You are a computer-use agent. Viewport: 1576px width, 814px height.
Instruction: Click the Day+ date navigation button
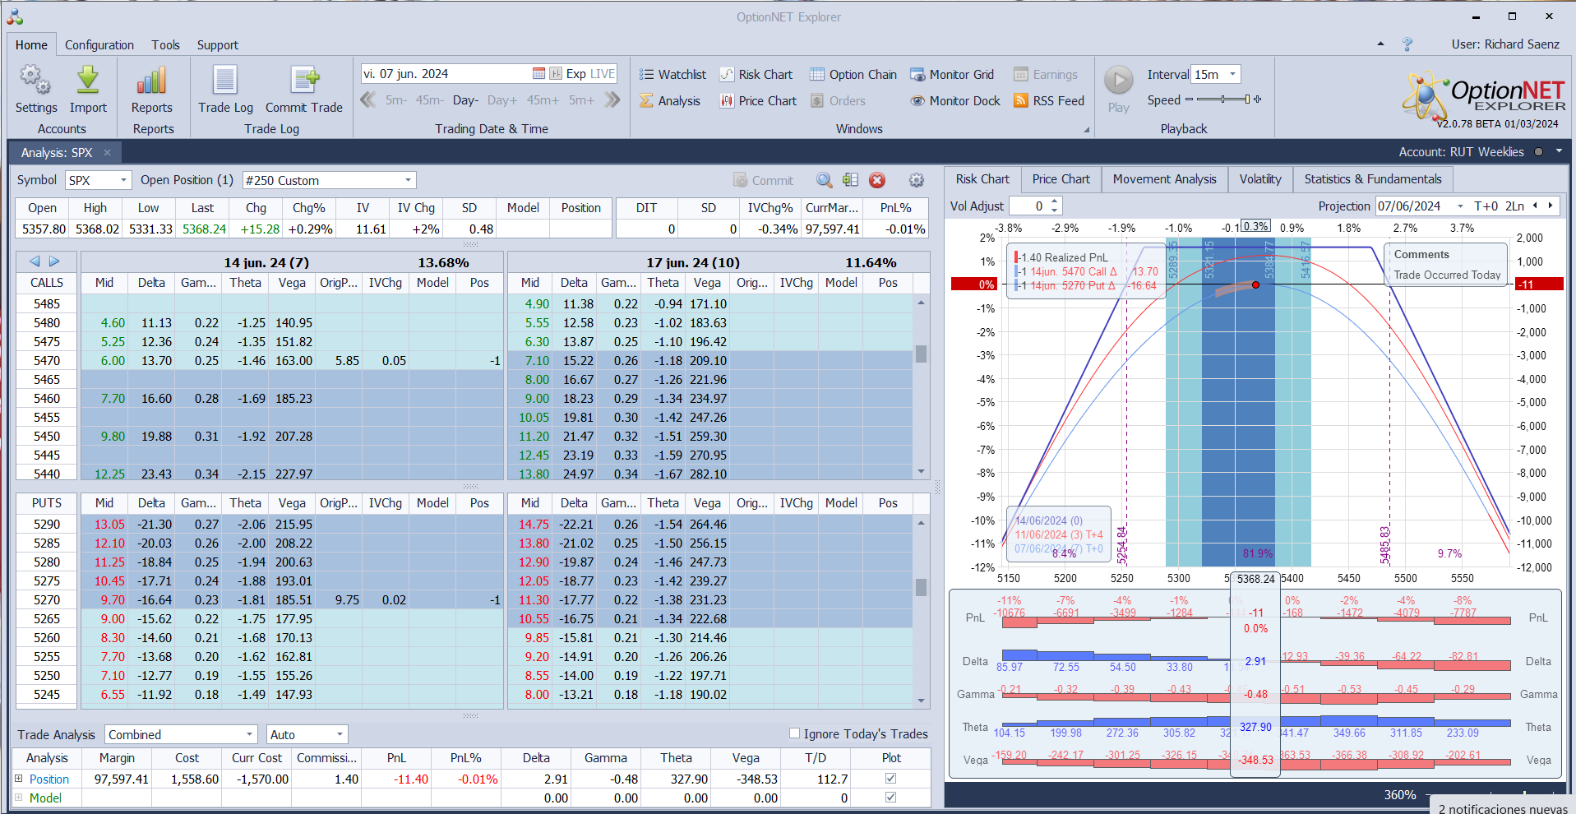click(x=501, y=100)
